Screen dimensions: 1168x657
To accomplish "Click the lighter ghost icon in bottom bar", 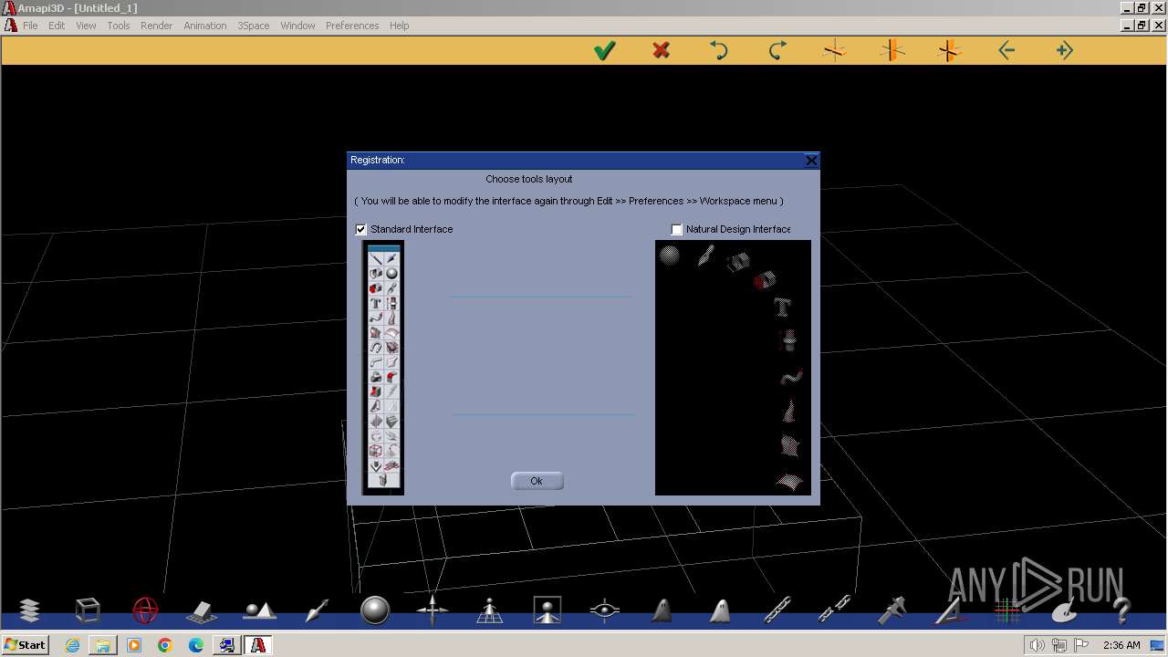I will click(720, 610).
